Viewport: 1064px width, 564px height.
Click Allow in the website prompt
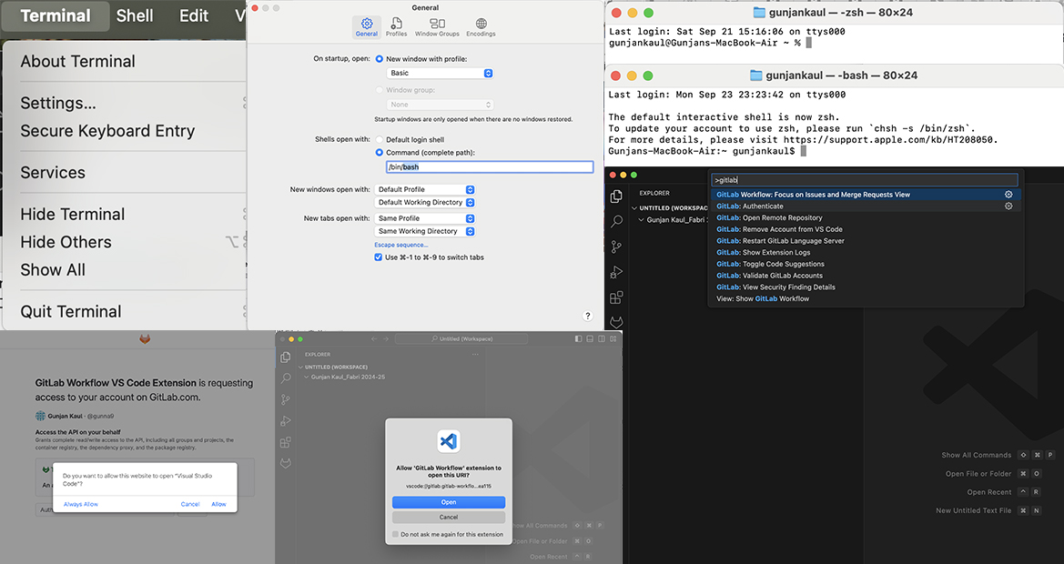[218, 504]
